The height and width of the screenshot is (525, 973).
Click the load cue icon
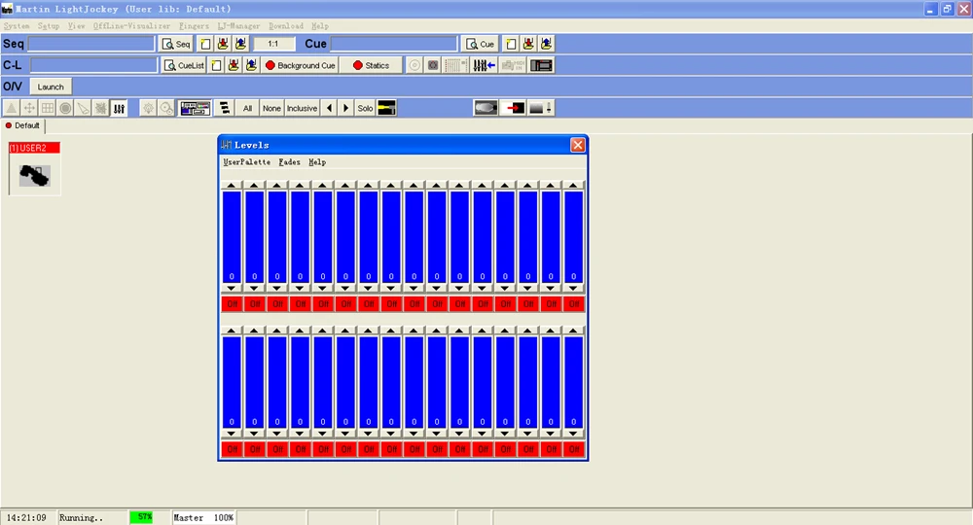click(546, 44)
